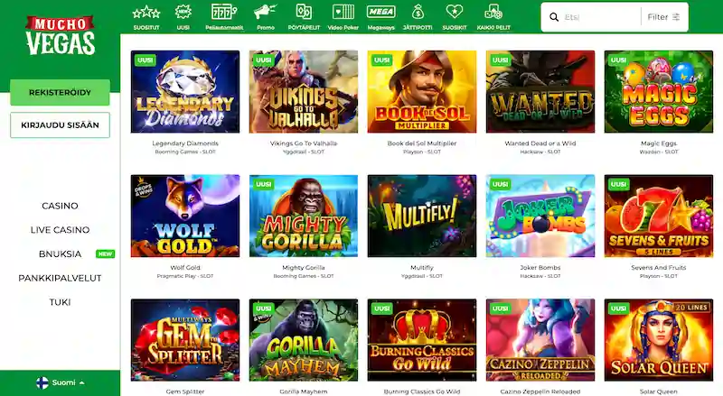This screenshot has width=723, height=396.
Task: Open the Uusi new games icon
Action: 183,12
